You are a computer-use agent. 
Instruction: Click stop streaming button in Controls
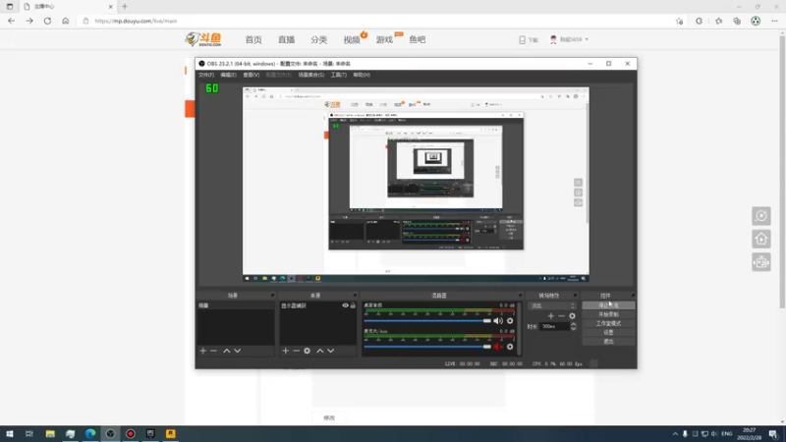tap(608, 305)
